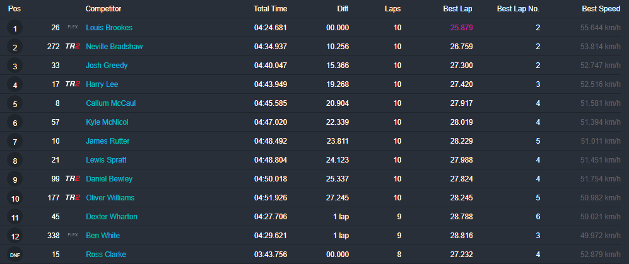Click the Best Lap No. column header
This screenshot has height=264, width=629.
pyautogui.click(x=518, y=9)
